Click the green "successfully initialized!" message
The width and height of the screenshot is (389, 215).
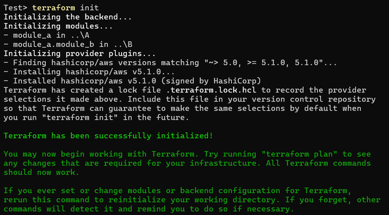click(x=158, y=136)
